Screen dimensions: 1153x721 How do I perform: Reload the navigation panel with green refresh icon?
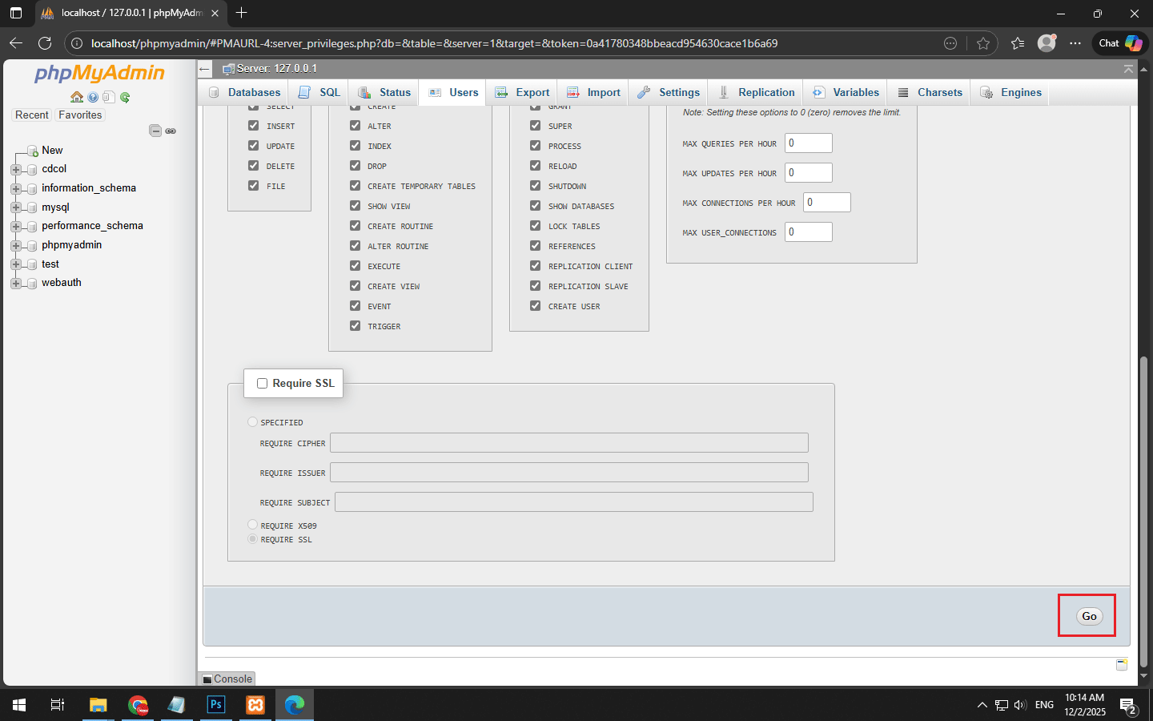(125, 97)
